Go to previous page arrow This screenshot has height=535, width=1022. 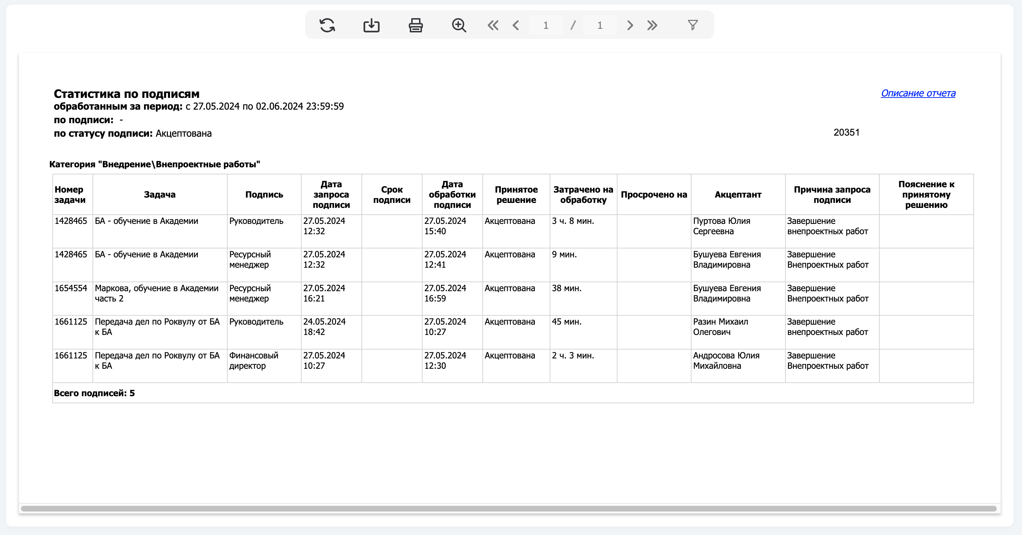tap(516, 25)
